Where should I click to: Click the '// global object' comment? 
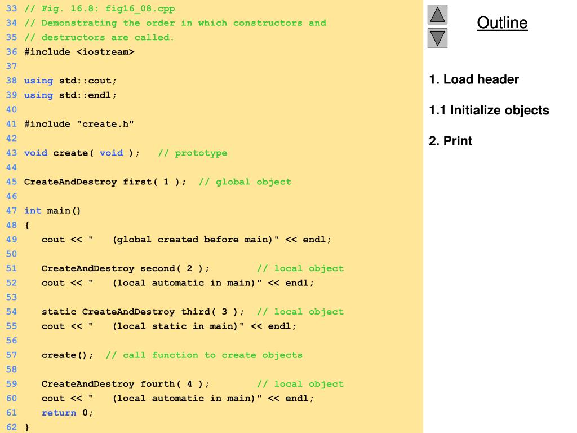point(245,182)
